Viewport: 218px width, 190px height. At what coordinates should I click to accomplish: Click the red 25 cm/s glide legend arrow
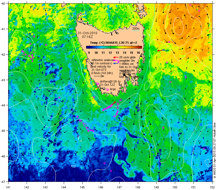[x=116, y=57]
